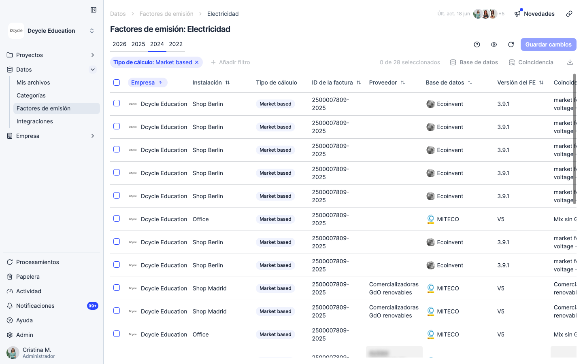
Task: Open Procesamientos from the sidebar
Action: tap(38, 262)
